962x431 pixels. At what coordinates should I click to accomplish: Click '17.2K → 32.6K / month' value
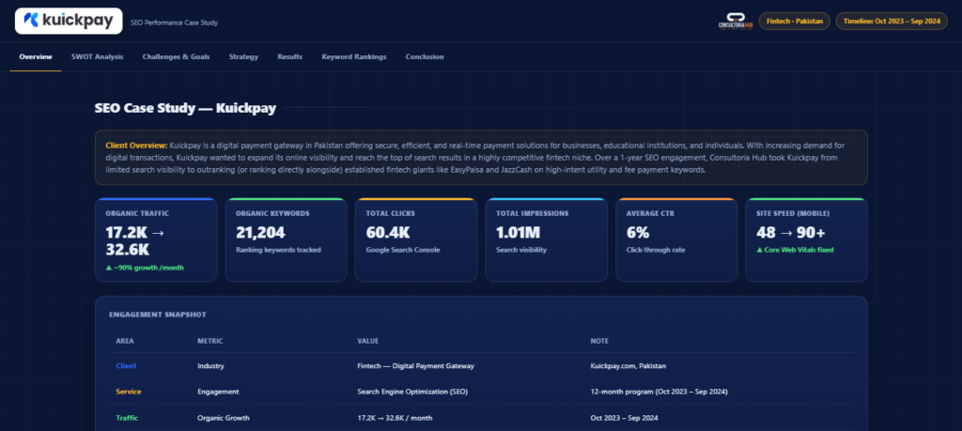(396, 418)
